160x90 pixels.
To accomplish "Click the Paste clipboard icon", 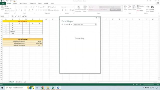I will click(x=2, y=7).
